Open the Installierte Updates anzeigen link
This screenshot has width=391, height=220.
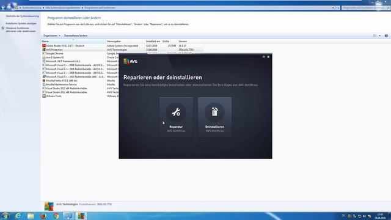(21, 23)
